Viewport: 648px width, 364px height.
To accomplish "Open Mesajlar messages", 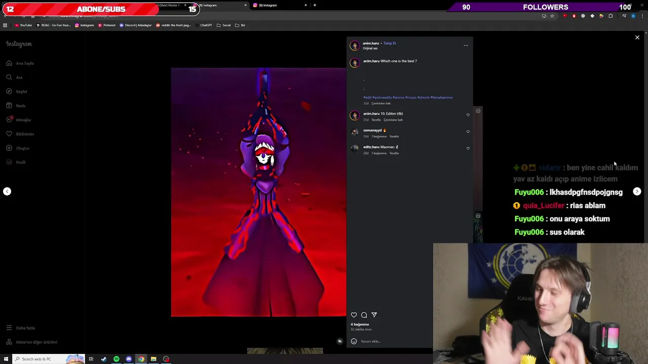I will click(19, 120).
